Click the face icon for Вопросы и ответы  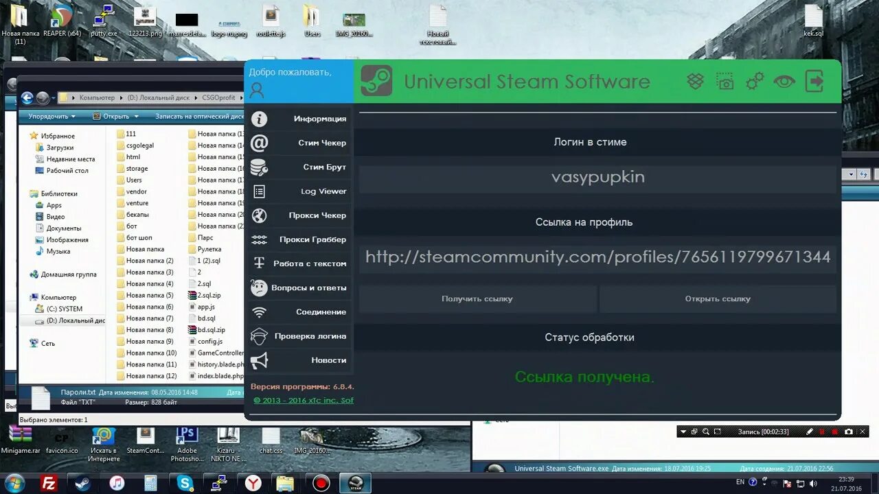click(x=259, y=287)
